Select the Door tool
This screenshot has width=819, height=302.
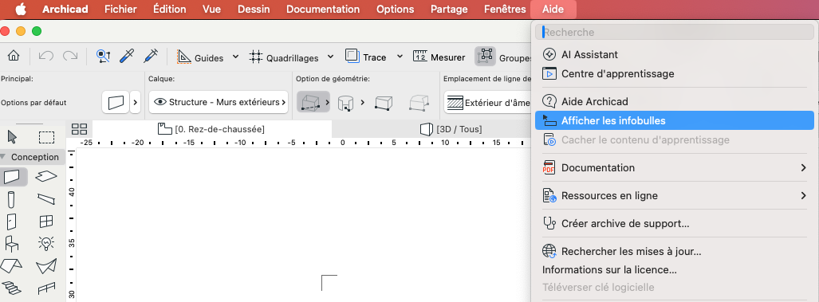coord(11,222)
